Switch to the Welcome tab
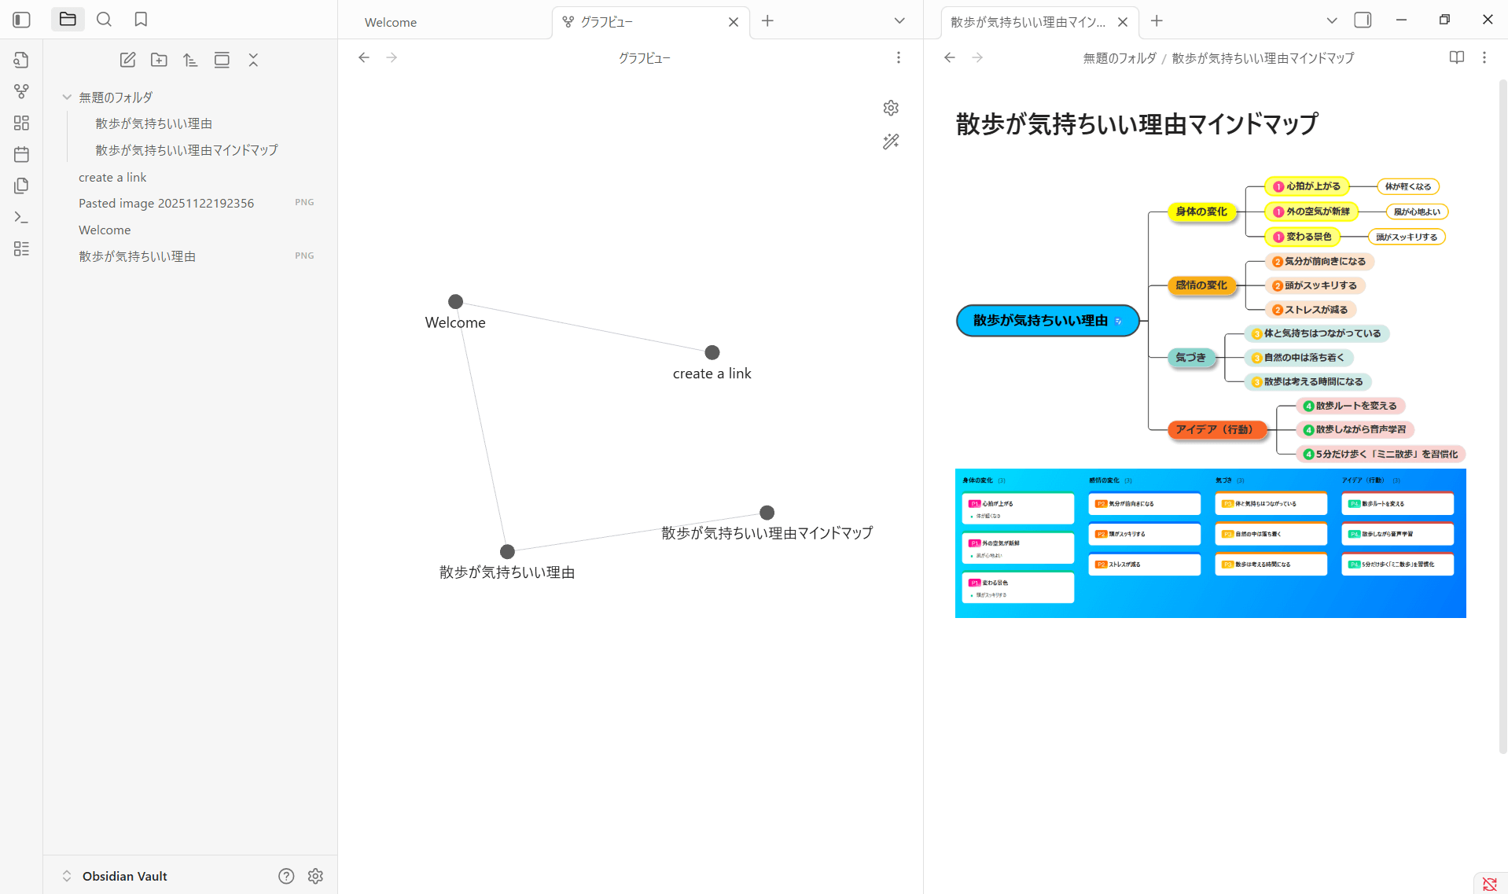This screenshot has height=894, width=1508. 391,22
